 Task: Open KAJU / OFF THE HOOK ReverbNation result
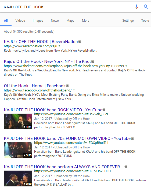[x=41, y=42]
